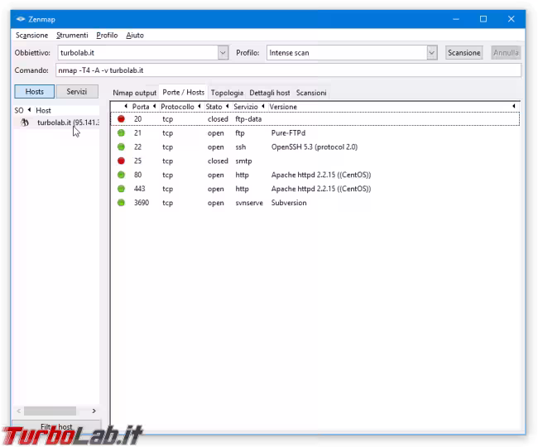Toggle the Hosts view button
The height and width of the screenshot is (447, 538).
coord(34,92)
